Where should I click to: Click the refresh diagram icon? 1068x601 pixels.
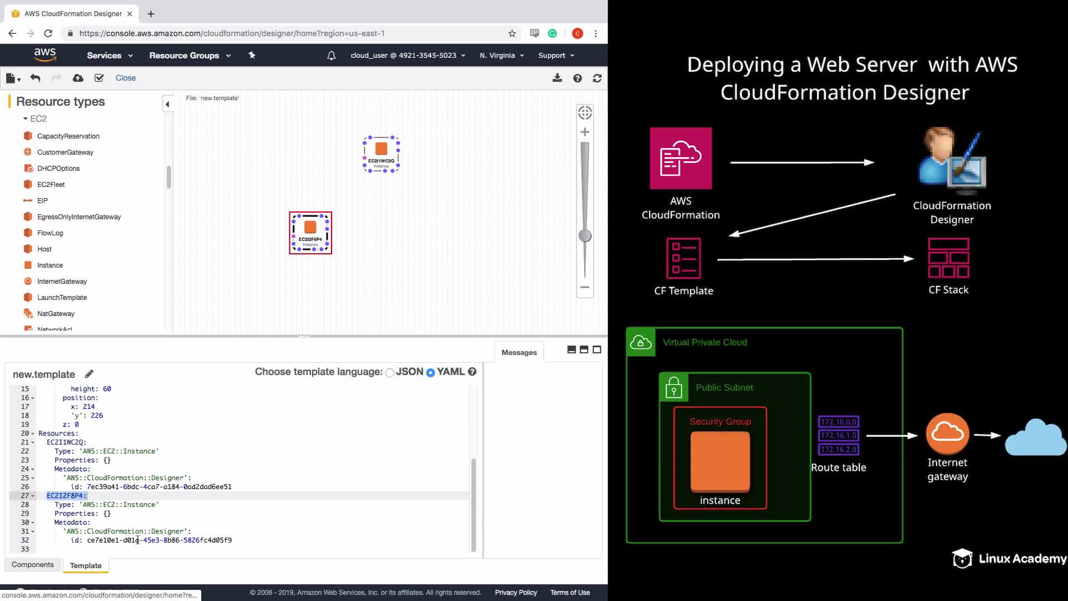coord(597,78)
